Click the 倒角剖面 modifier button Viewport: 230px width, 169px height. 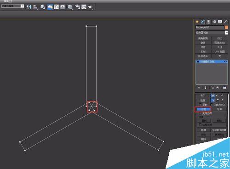[203, 38]
